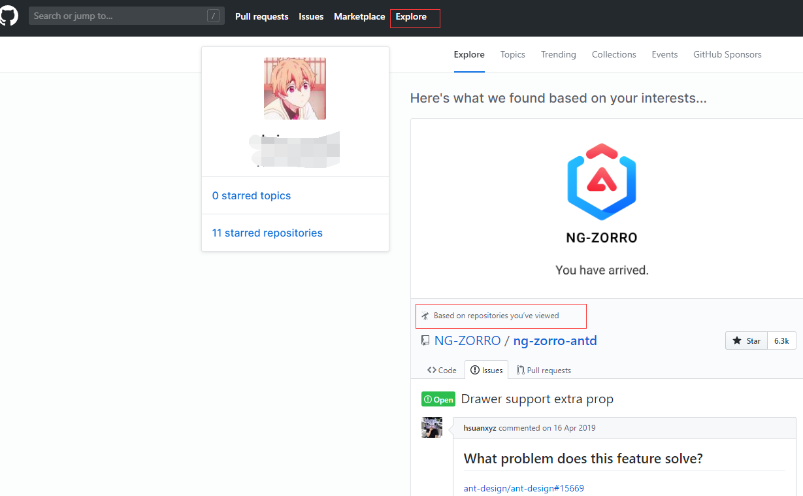Open the NG-ZORRO organization link
This screenshot has width=803, height=496.
tap(468, 340)
